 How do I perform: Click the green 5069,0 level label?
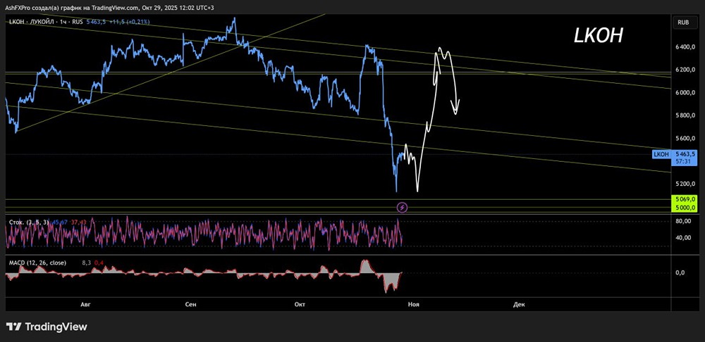pyautogui.click(x=683, y=199)
